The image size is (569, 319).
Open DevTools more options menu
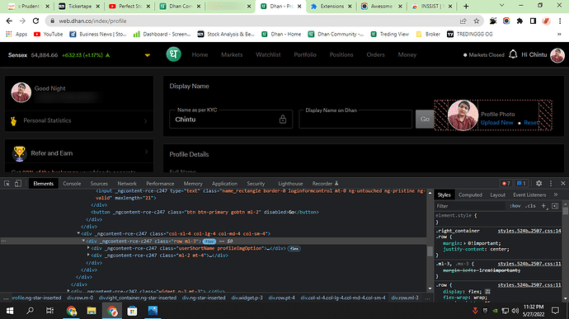551,183
